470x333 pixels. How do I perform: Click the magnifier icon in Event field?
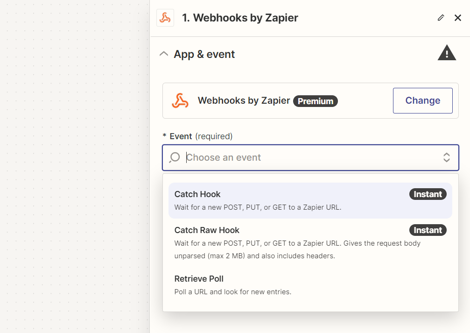point(175,157)
